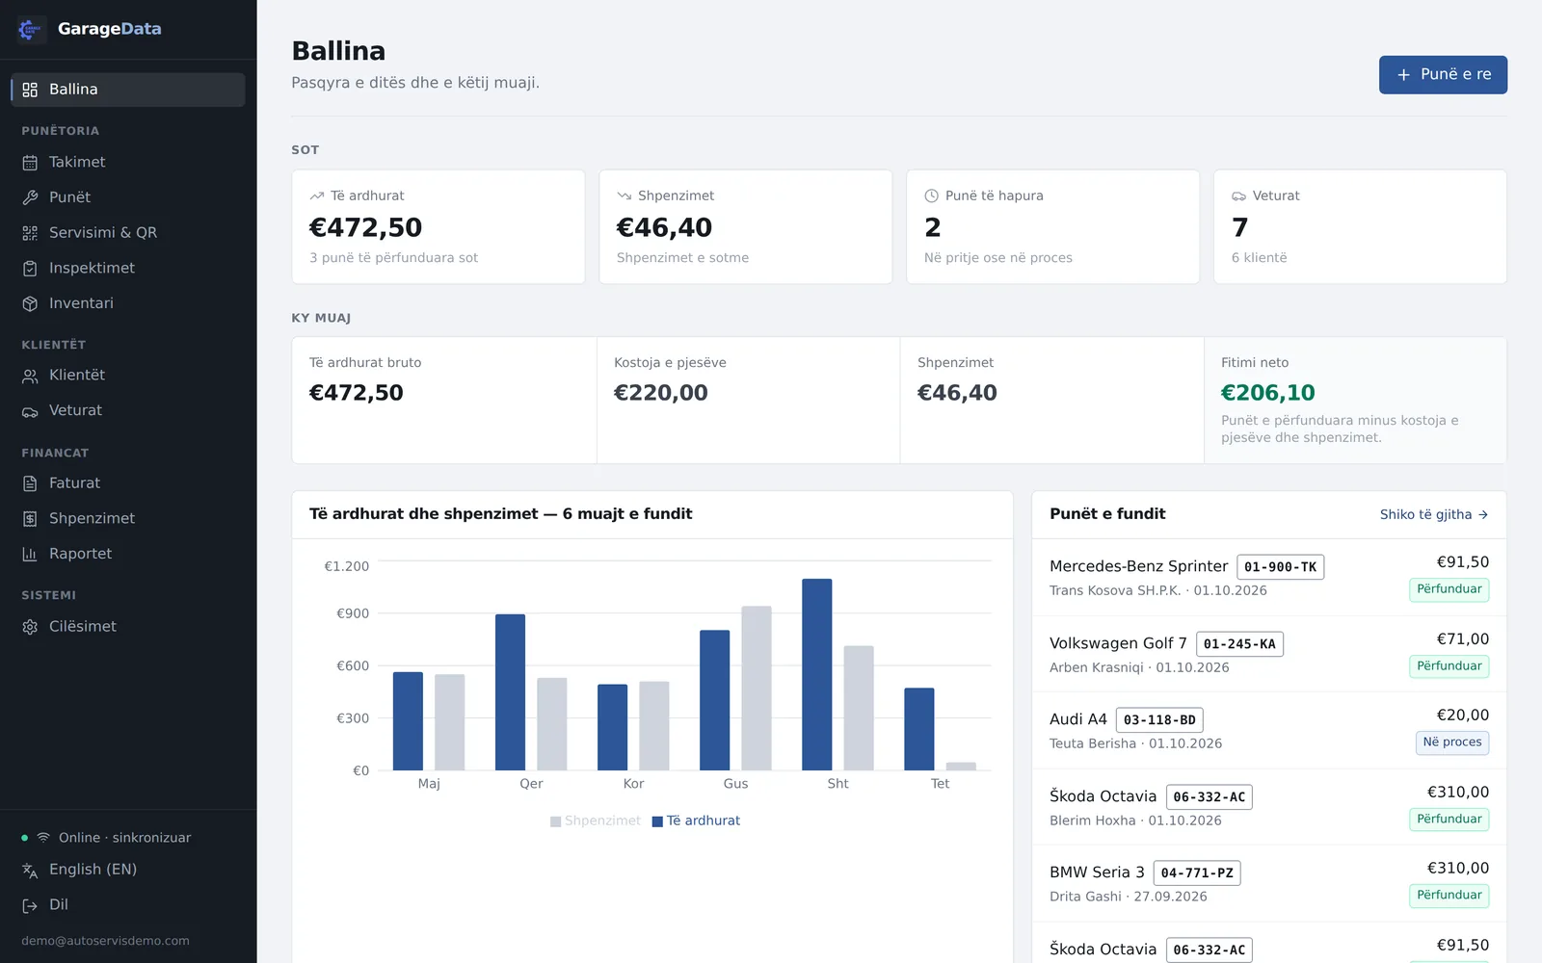Click Blerim Hoxha · 01.10.2026 text

(1135, 820)
